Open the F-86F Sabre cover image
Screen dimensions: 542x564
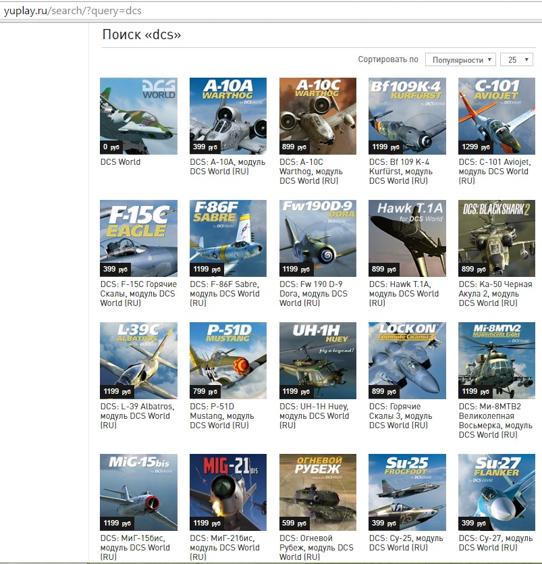click(x=228, y=238)
